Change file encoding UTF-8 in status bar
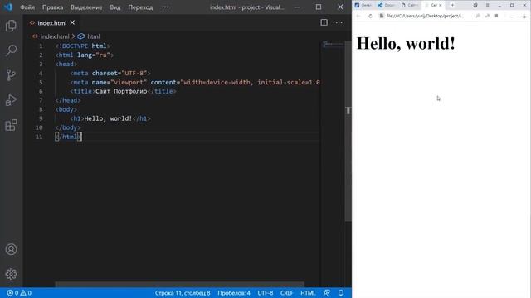This screenshot has width=531, height=298. click(x=265, y=293)
